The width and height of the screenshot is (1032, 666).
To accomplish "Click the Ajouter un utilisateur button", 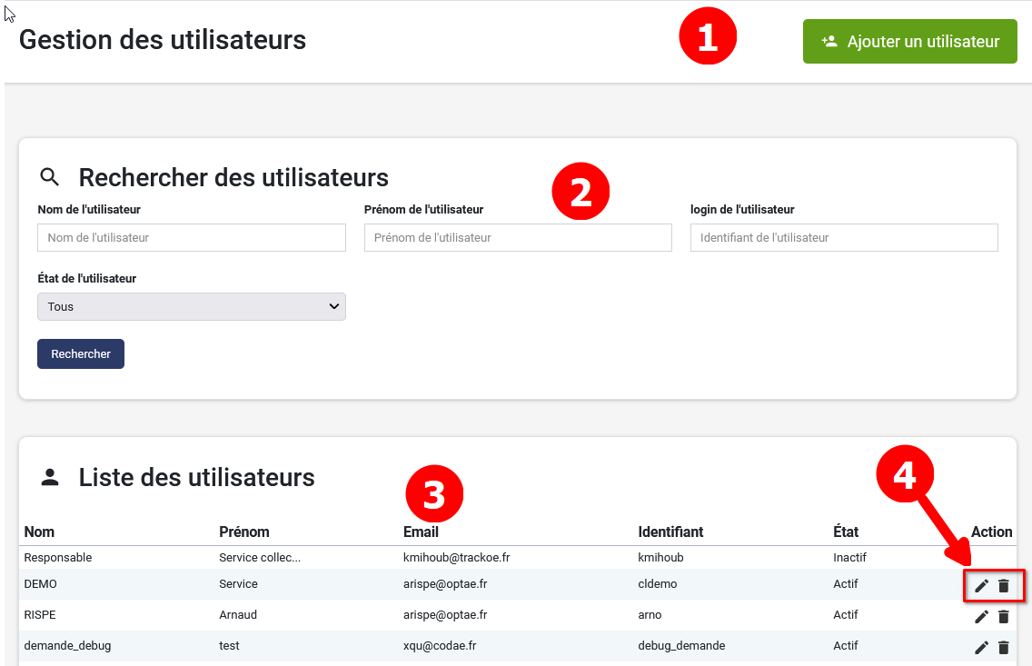I will tap(909, 41).
